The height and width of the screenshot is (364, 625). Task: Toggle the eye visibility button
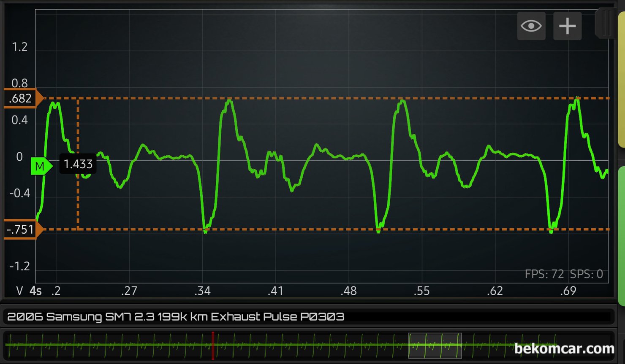531,26
